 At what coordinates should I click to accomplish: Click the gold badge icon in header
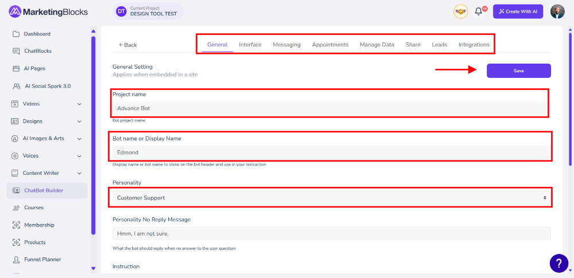[x=460, y=11]
